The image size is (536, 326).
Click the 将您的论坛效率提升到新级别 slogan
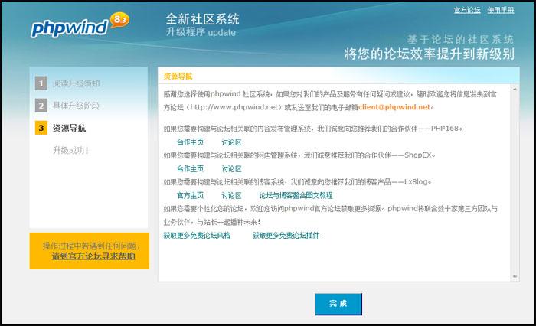tap(430, 54)
